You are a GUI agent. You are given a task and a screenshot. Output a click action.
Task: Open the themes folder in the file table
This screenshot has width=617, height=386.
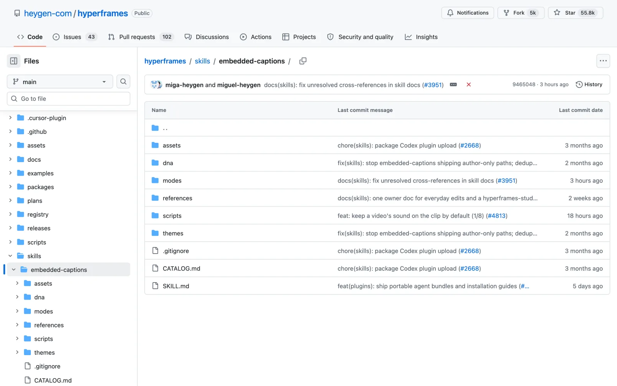point(173,233)
